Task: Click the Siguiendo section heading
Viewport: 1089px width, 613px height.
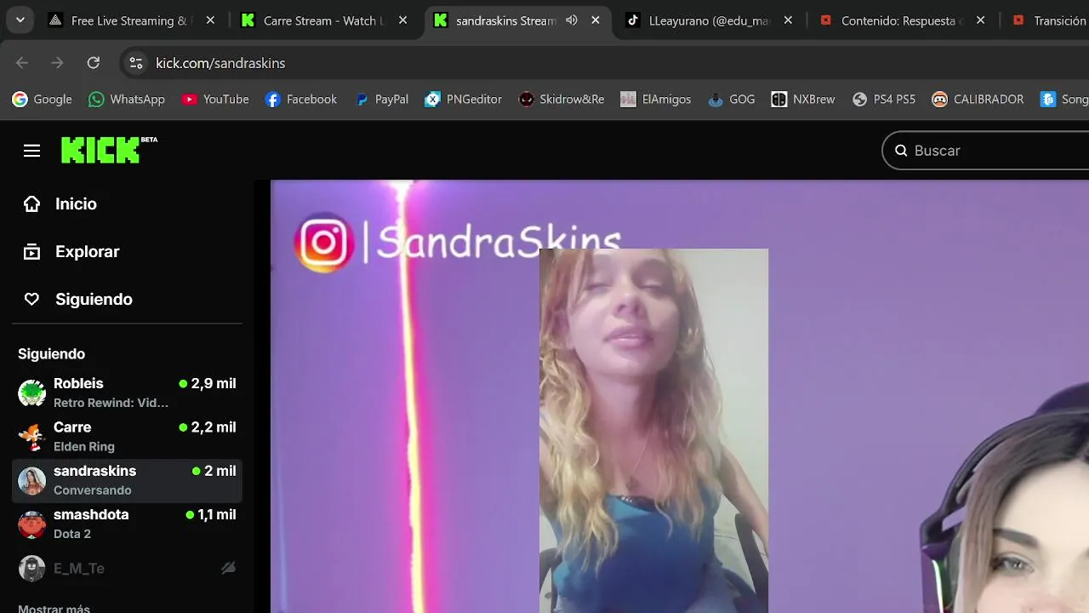Action: click(x=51, y=353)
